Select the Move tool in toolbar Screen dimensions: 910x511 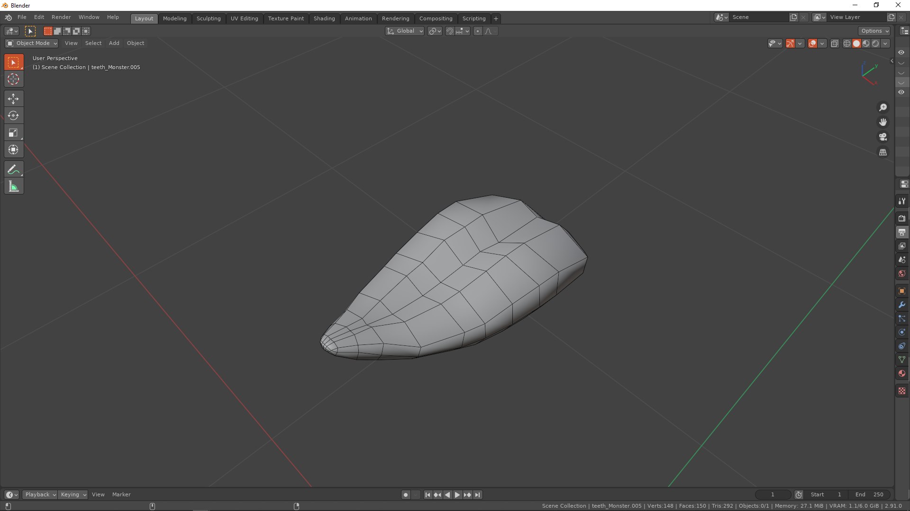click(x=13, y=98)
